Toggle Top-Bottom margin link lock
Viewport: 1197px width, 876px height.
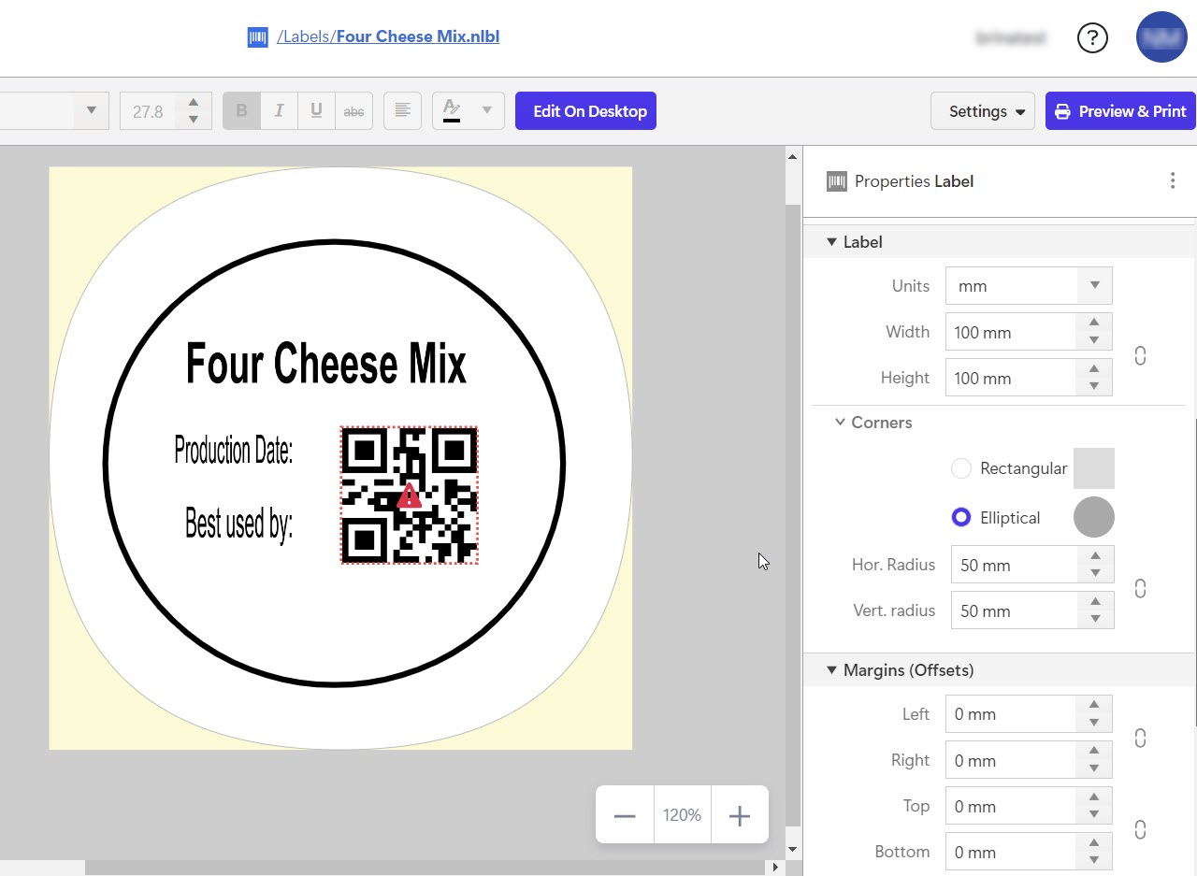1140,829
